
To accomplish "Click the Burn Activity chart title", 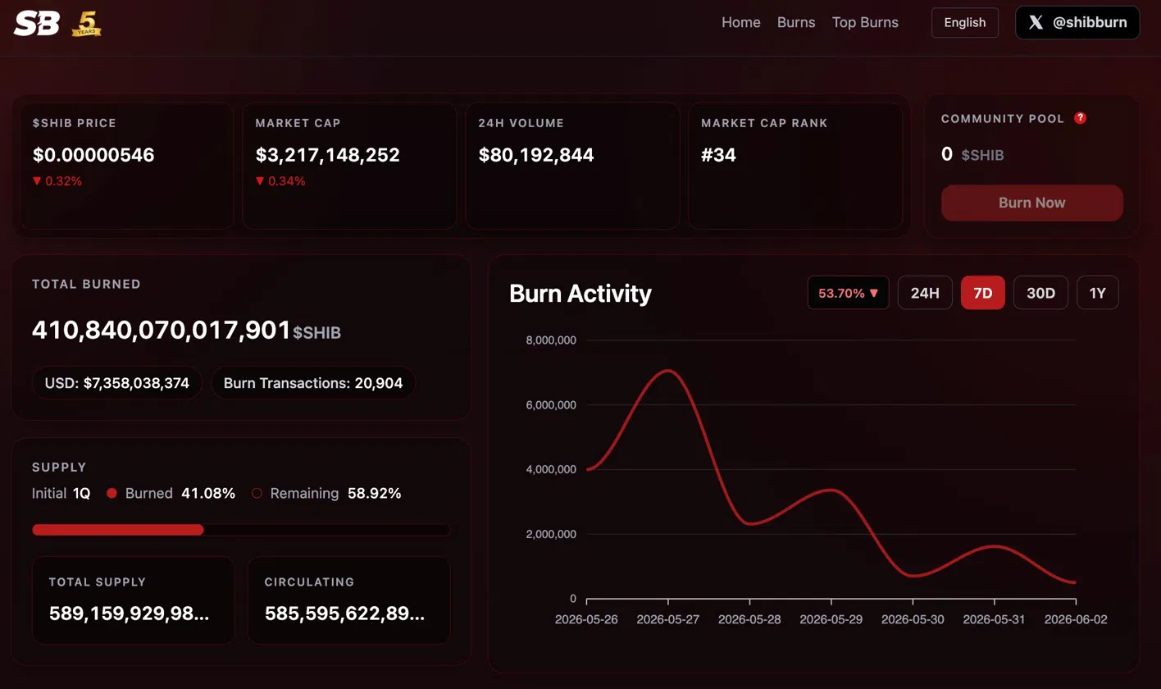I will [580, 293].
